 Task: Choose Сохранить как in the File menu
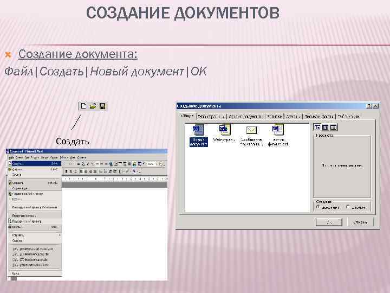(x=35, y=188)
